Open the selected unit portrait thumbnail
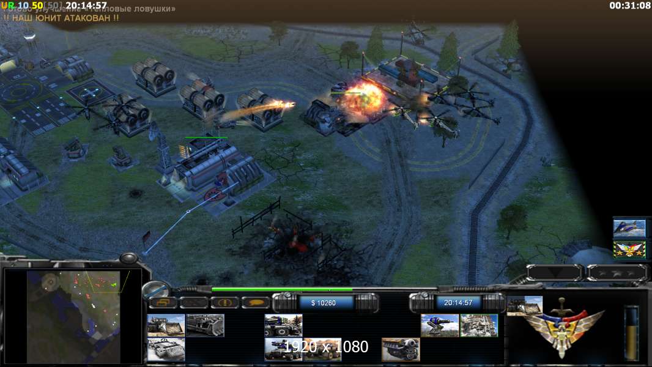 525,305
